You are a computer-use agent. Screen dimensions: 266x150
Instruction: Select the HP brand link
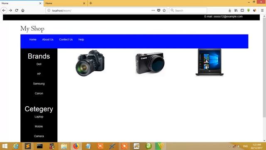[x=39, y=74]
